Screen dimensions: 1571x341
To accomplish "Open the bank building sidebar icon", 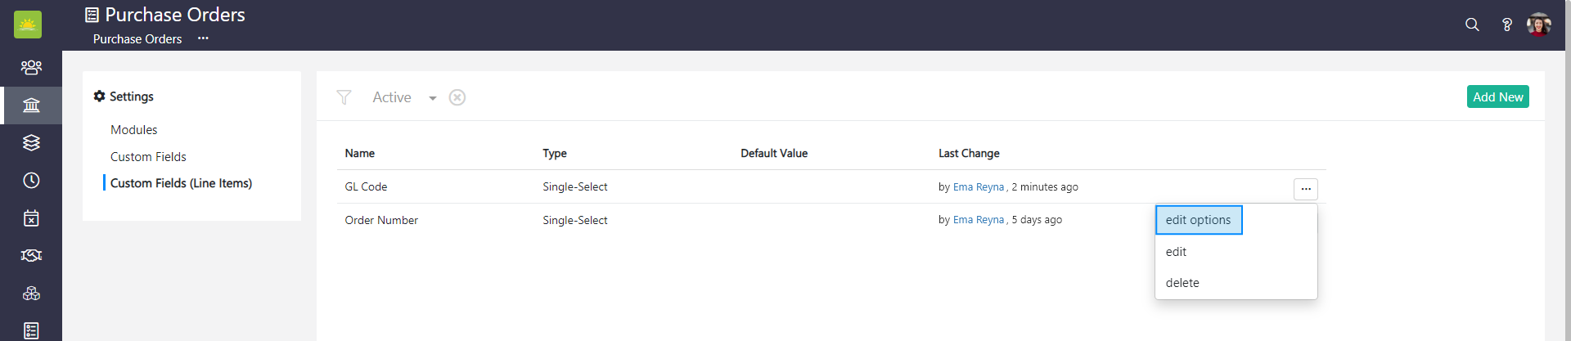I will pyautogui.click(x=31, y=105).
